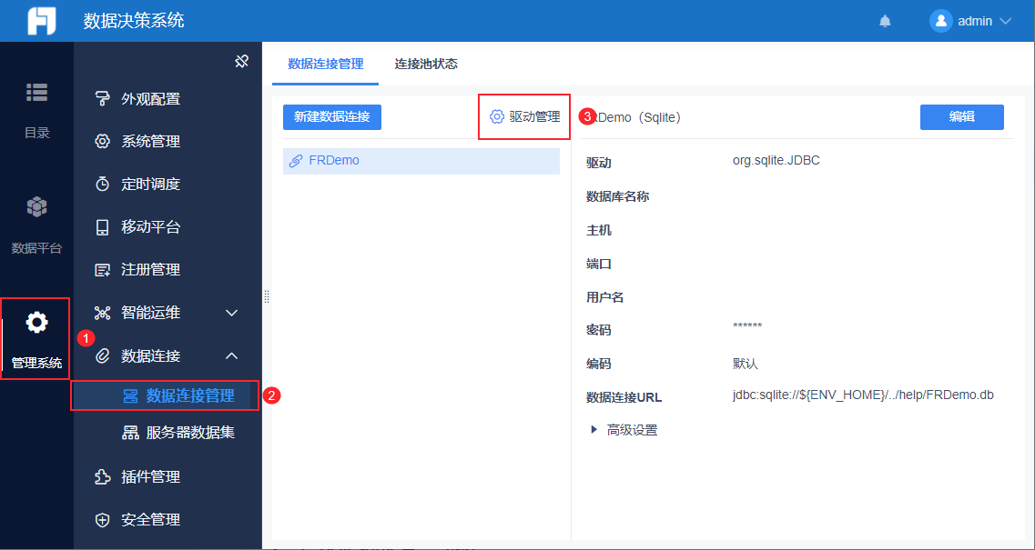Click the 外观配置 paint roller icon
The image size is (1035, 550).
point(102,99)
